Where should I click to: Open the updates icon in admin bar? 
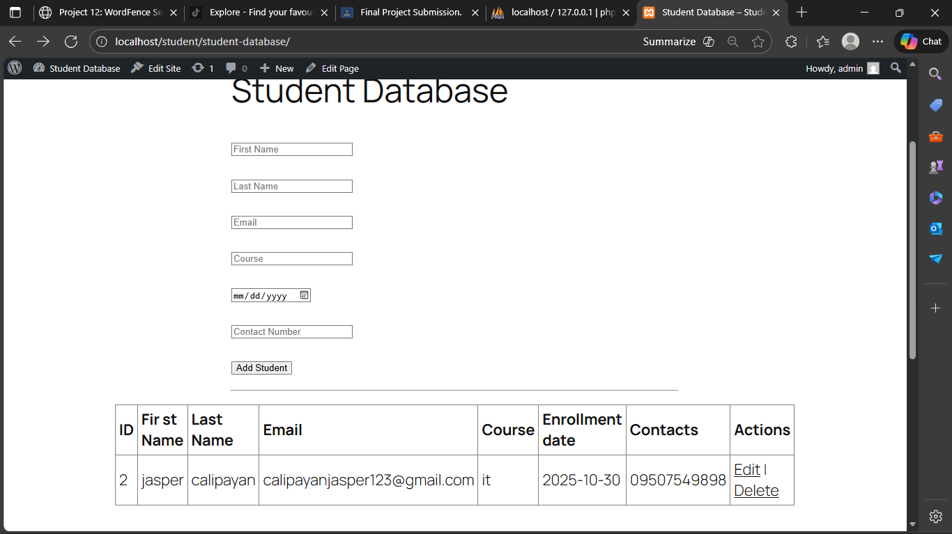[x=199, y=68]
